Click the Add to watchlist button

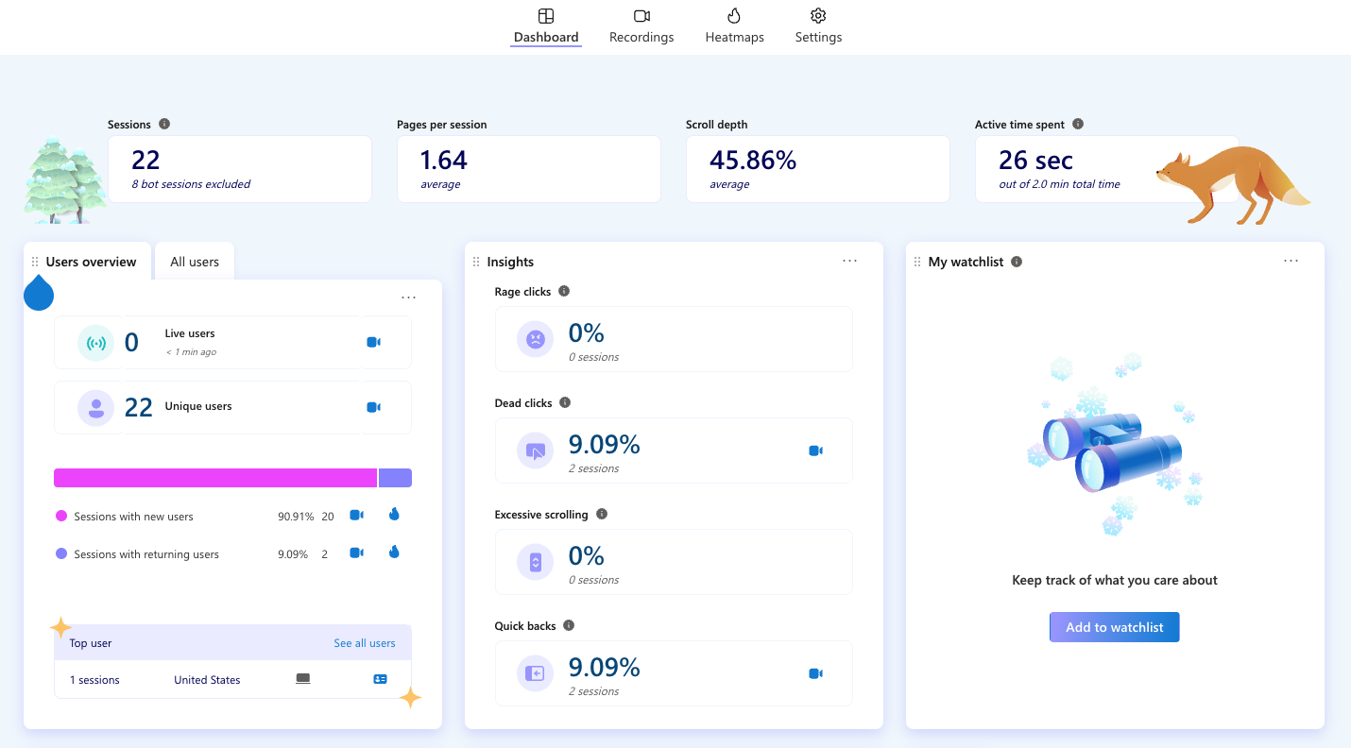(1115, 627)
